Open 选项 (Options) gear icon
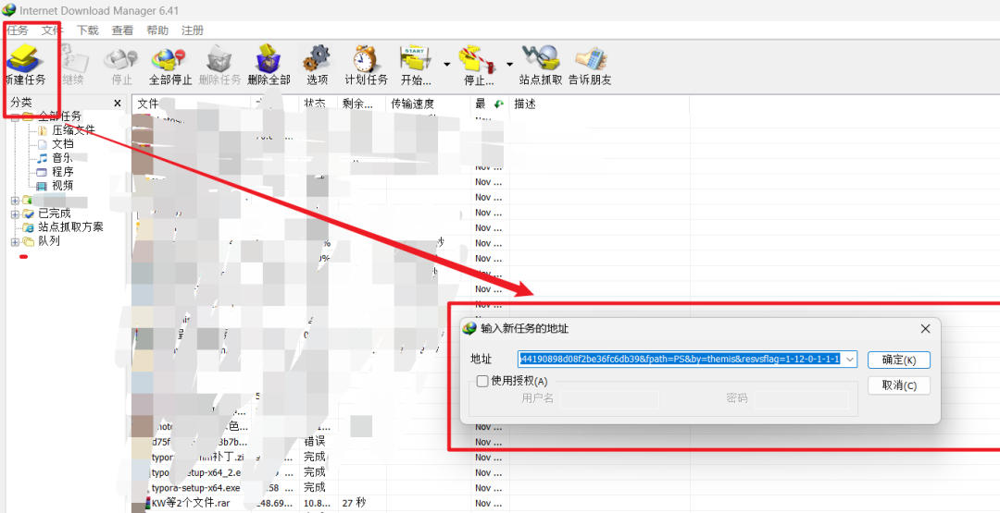Viewport: 1000px width, 513px height. [x=317, y=58]
